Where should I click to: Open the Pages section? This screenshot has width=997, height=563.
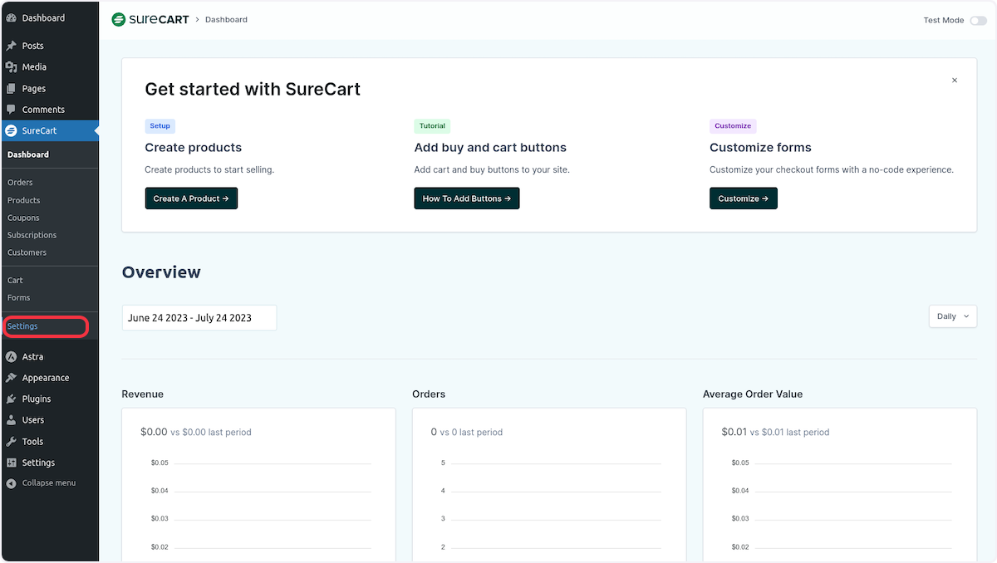(35, 88)
